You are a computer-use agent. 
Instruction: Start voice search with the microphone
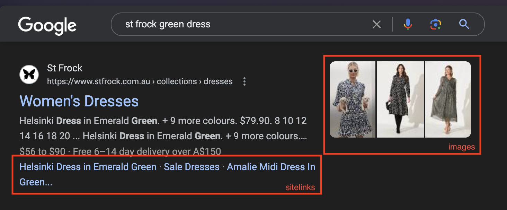click(408, 24)
